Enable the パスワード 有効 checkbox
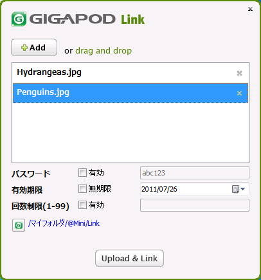The image size is (261, 280). (82, 172)
